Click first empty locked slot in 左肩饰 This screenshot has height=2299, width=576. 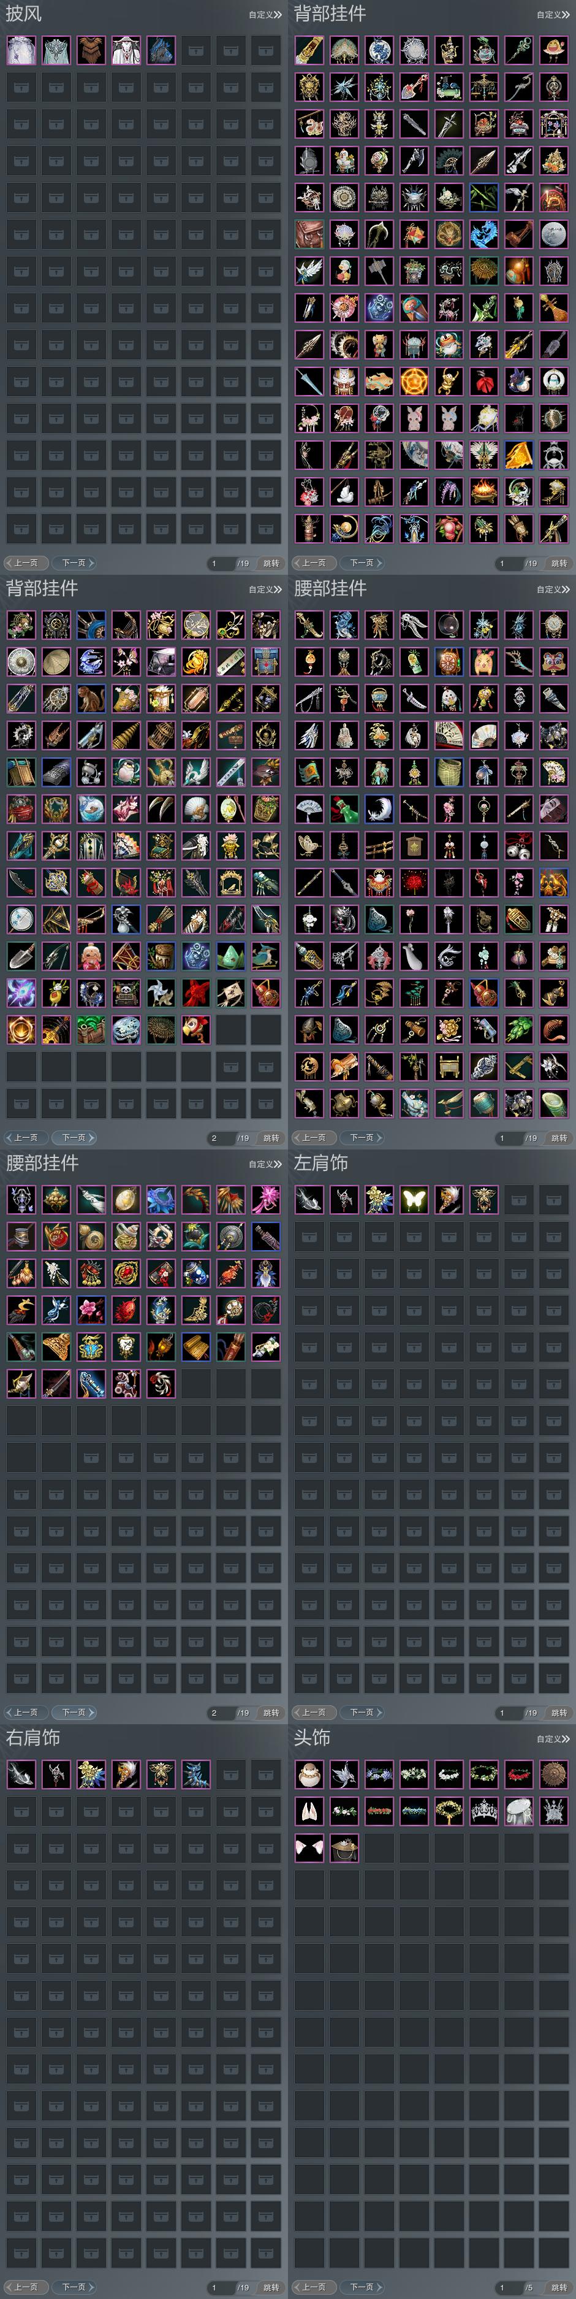click(x=518, y=1199)
